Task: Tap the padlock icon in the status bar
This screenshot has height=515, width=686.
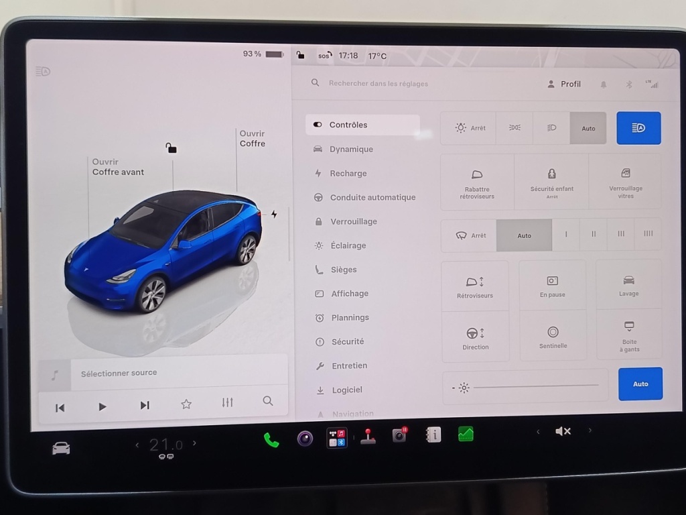Action: click(300, 55)
